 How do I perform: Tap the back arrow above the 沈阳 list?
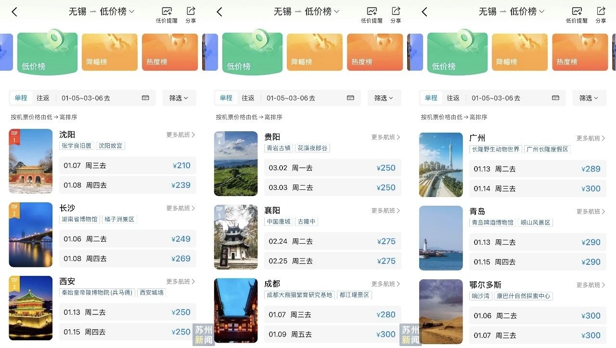click(x=14, y=12)
